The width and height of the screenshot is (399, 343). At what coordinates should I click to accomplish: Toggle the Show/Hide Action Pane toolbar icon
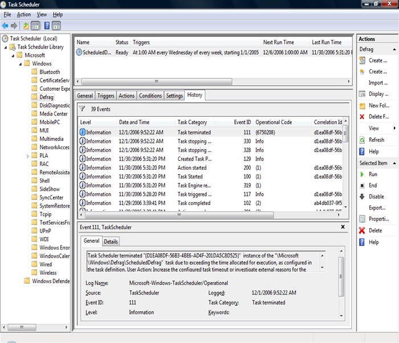pyautogui.click(x=56, y=26)
